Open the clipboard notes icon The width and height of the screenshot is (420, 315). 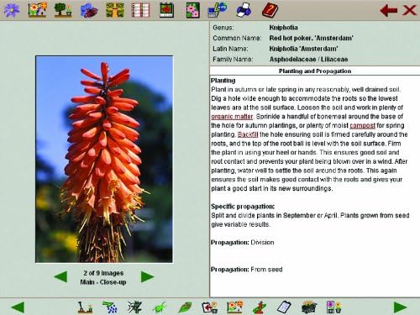point(284,307)
